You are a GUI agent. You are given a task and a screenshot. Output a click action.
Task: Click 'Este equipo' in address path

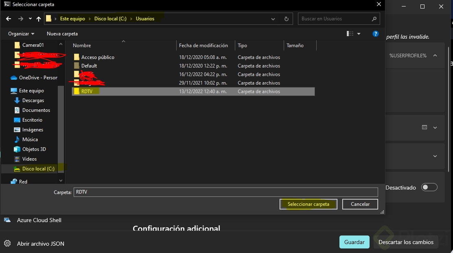(x=72, y=18)
